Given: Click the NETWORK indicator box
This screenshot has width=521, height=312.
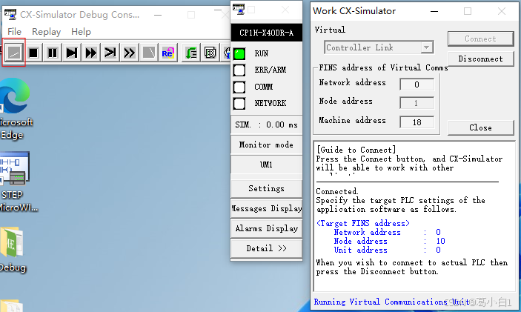Looking at the screenshot, I should coord(239,103).
